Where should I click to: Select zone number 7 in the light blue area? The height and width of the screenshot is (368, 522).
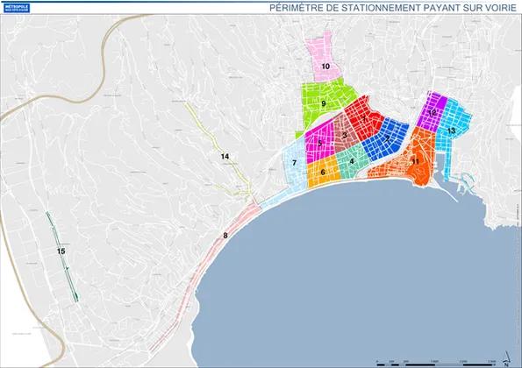(294, 163)
